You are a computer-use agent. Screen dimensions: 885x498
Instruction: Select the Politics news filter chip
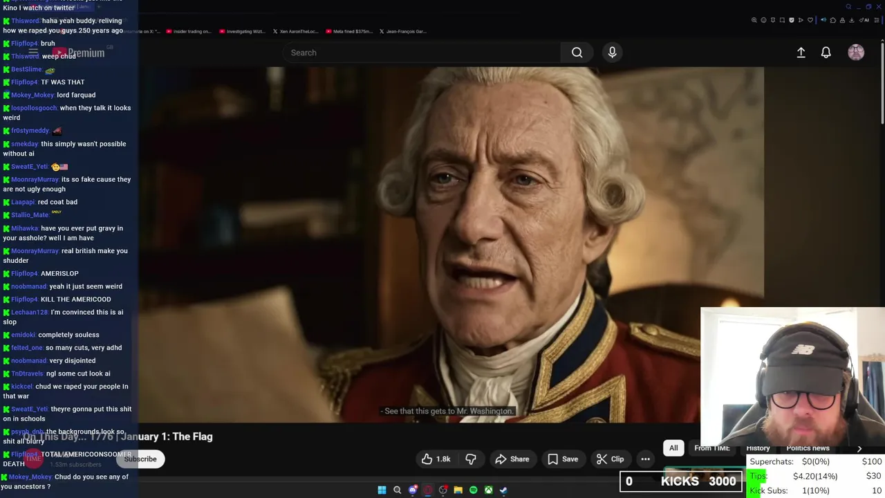click(808, 448)
